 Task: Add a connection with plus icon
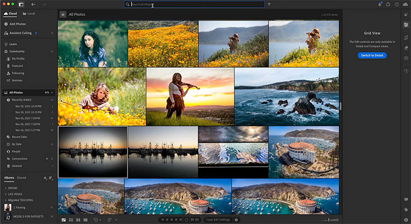pos(47,158)
